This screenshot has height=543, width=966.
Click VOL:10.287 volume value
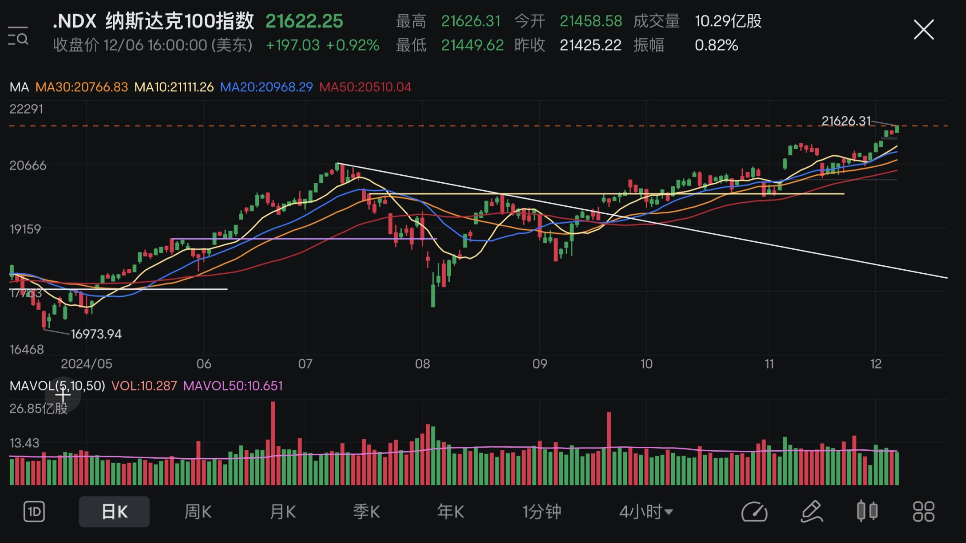144,386
